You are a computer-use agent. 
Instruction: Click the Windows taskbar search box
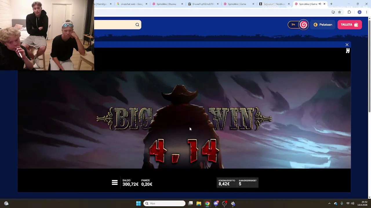164,203
